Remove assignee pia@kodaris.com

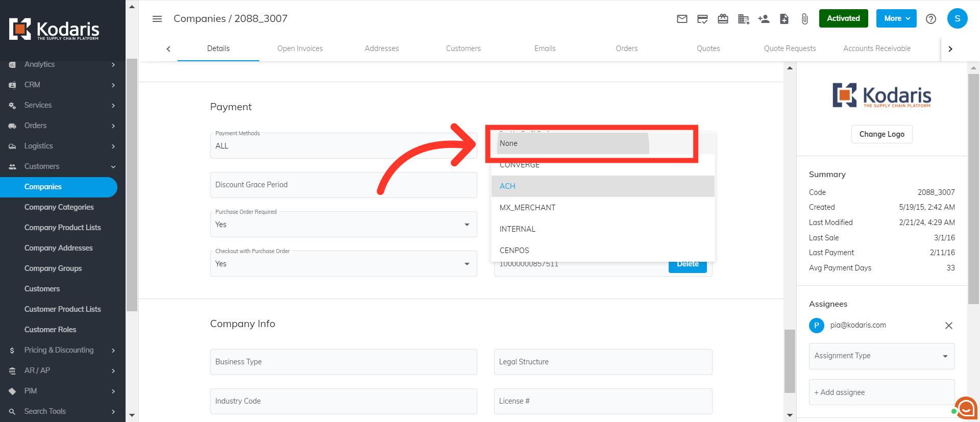coord(948,326)
